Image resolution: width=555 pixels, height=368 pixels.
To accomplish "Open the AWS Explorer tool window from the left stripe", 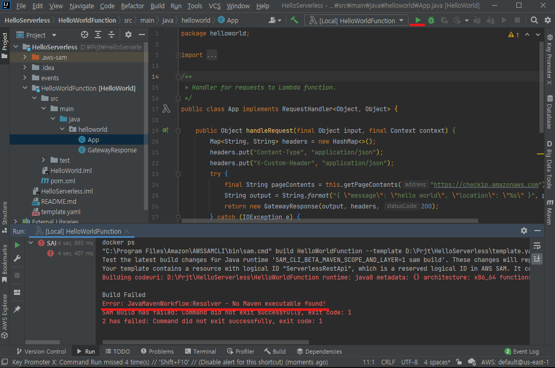I will pos(5,316).
